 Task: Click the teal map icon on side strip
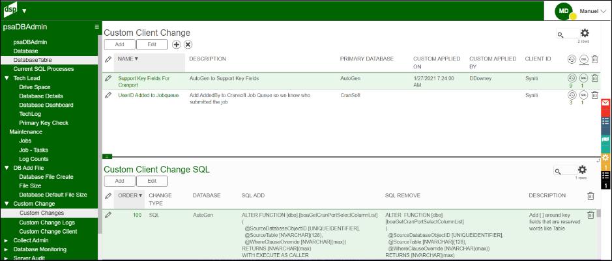click(x=605, y=139)
